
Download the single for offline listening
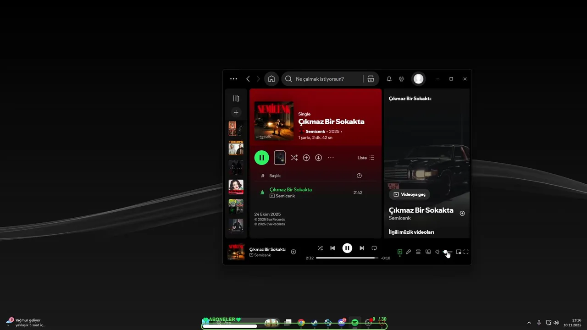(318, 158)
